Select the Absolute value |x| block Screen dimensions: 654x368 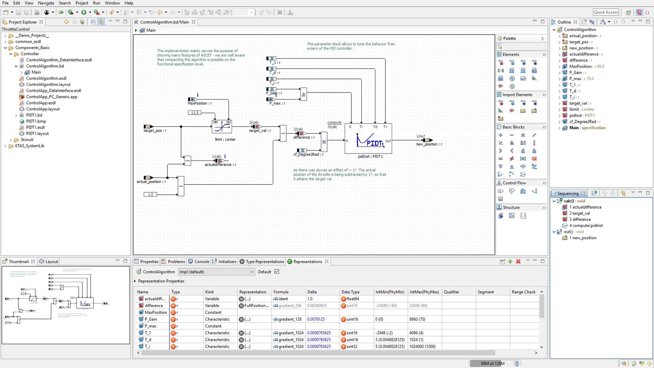point(523,159)
